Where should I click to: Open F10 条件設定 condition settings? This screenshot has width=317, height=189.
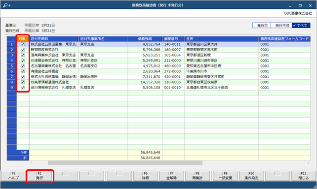(251, 176)
